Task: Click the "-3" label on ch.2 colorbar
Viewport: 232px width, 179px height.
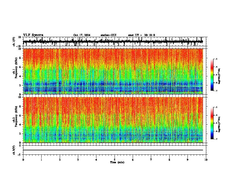Action: [216, 107]
